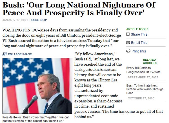Screen dimensions: 169x123
Task: Click the Enlarge Image icon
Action: click(4, 54)
